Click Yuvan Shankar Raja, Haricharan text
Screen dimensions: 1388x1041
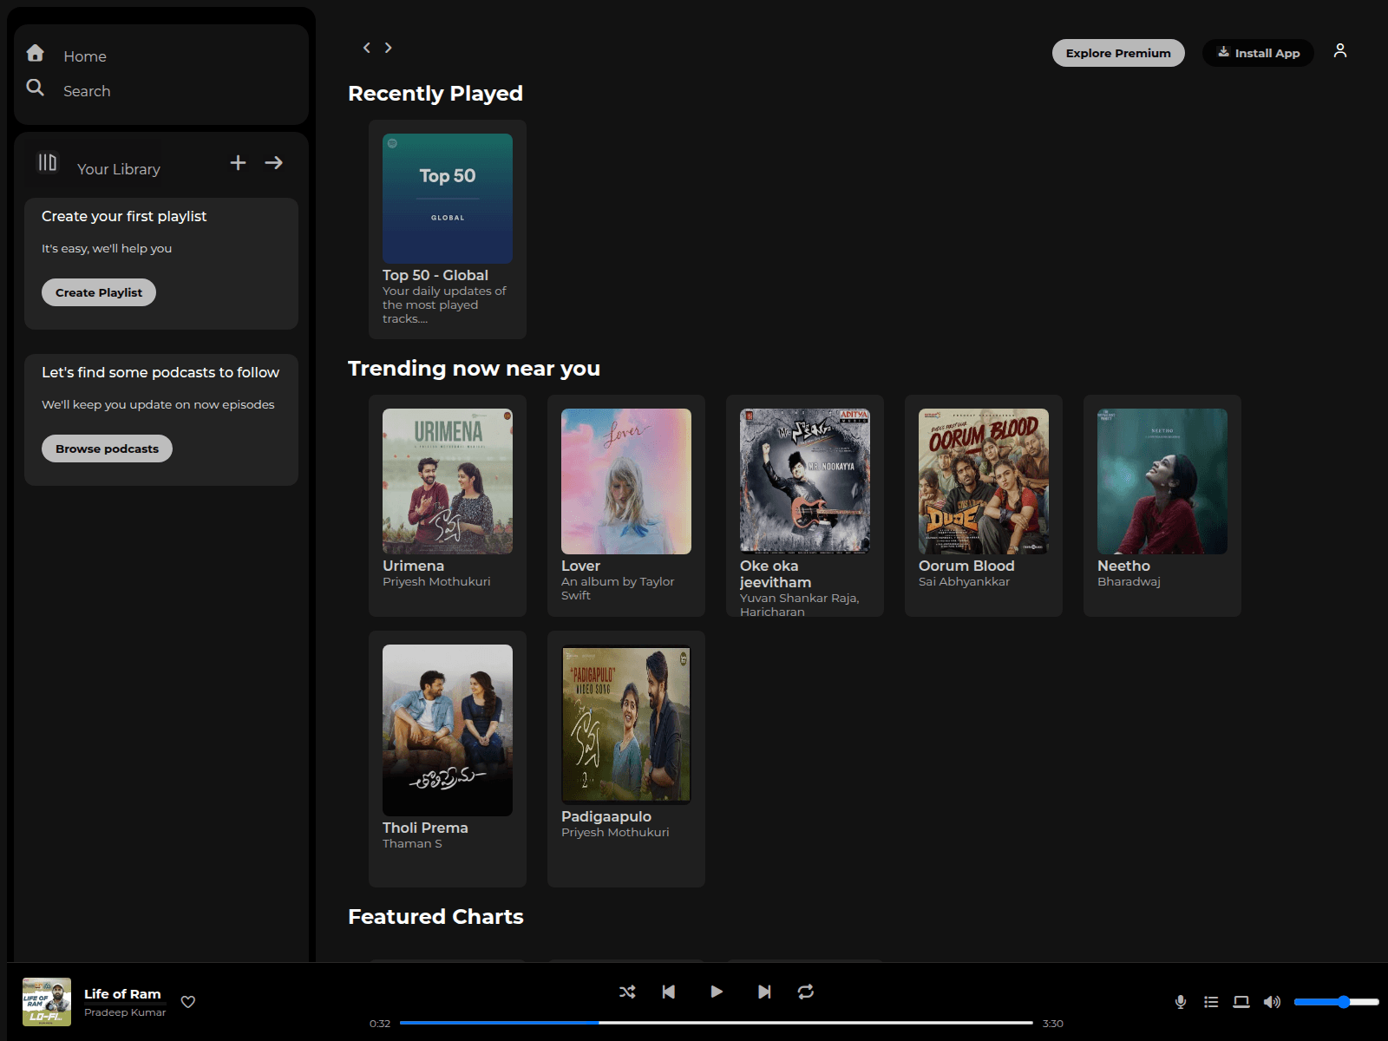[800, 605]
